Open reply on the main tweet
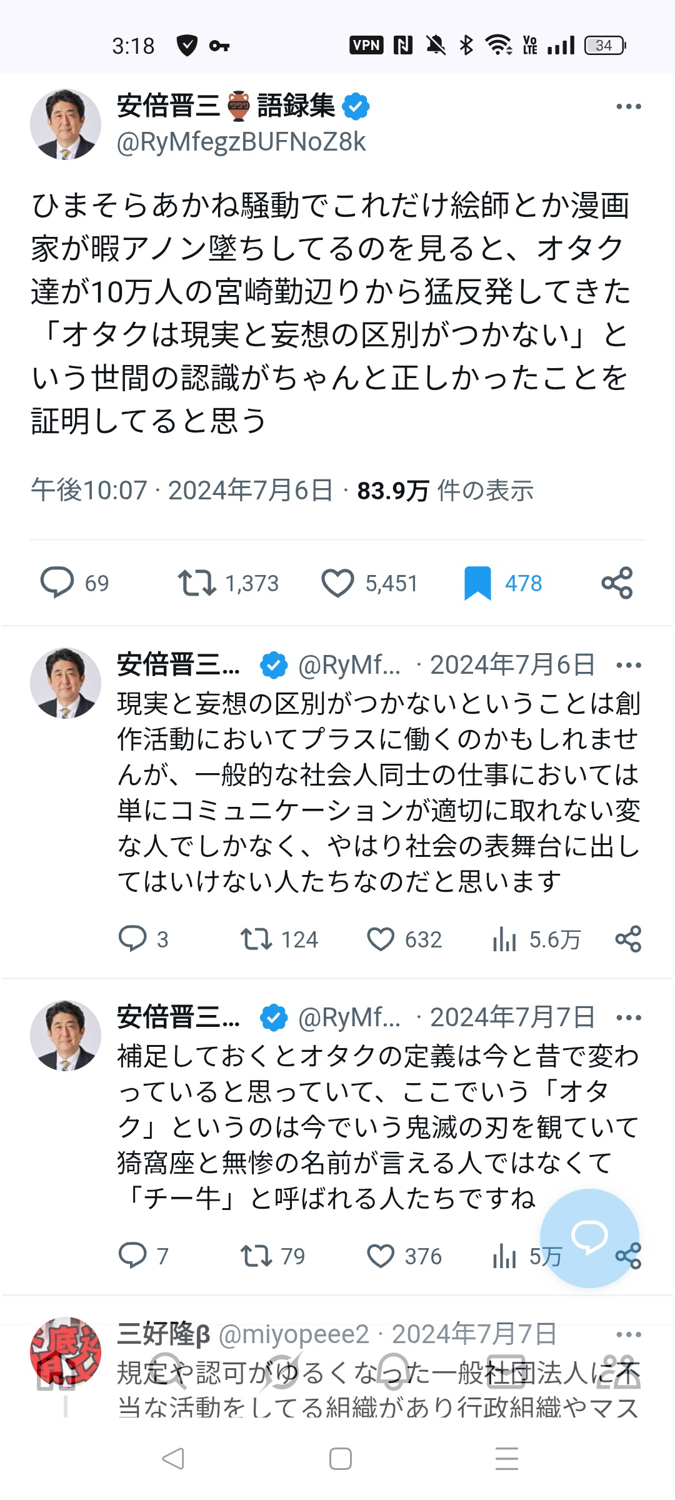This screenshot has width=675, height=1500. pos(57,582)
